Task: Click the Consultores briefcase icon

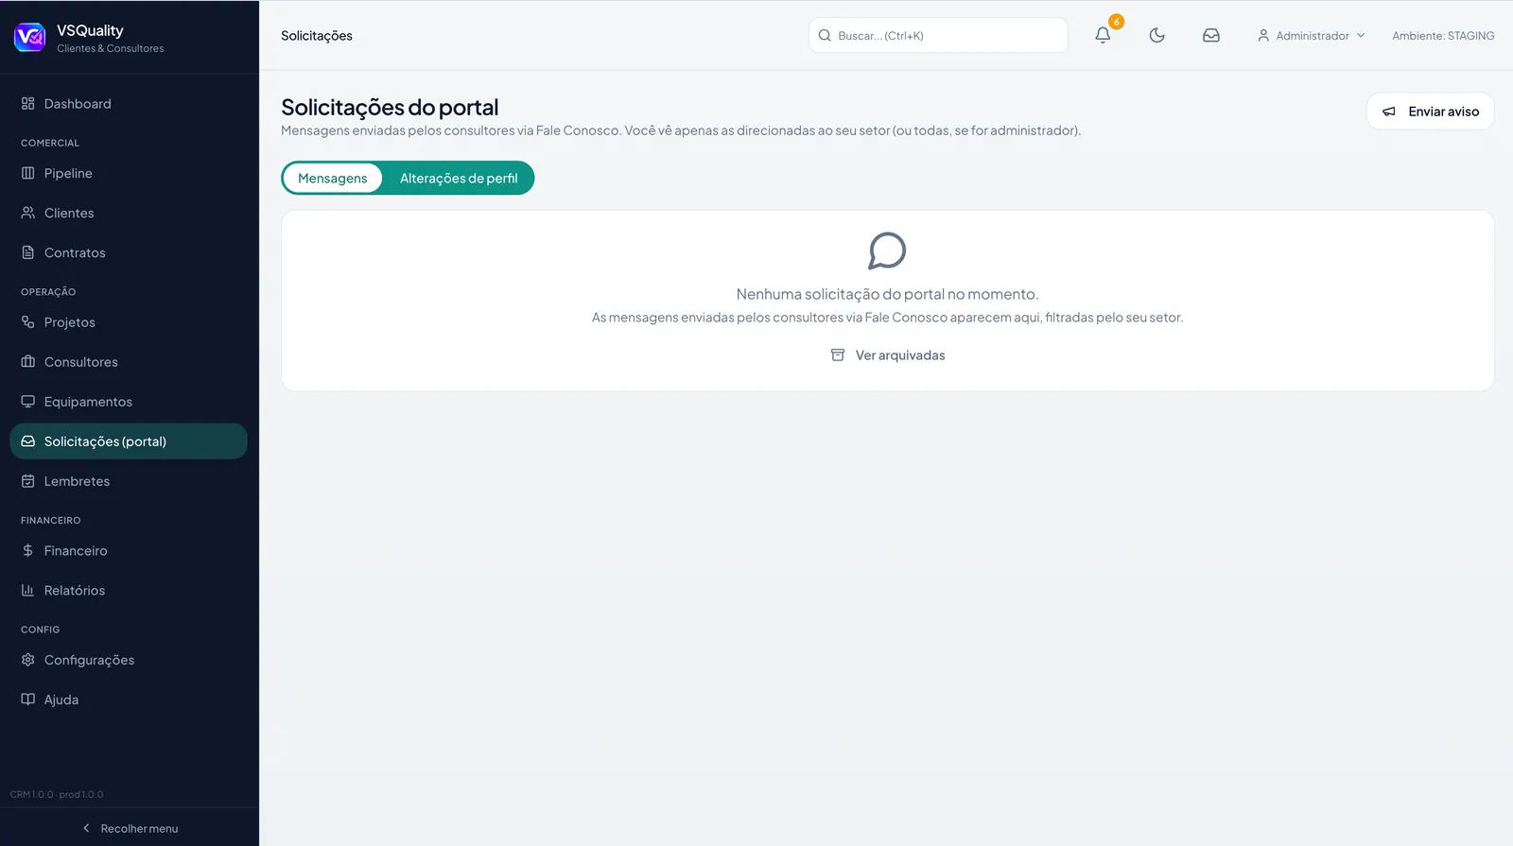Action: pos(28,362)
